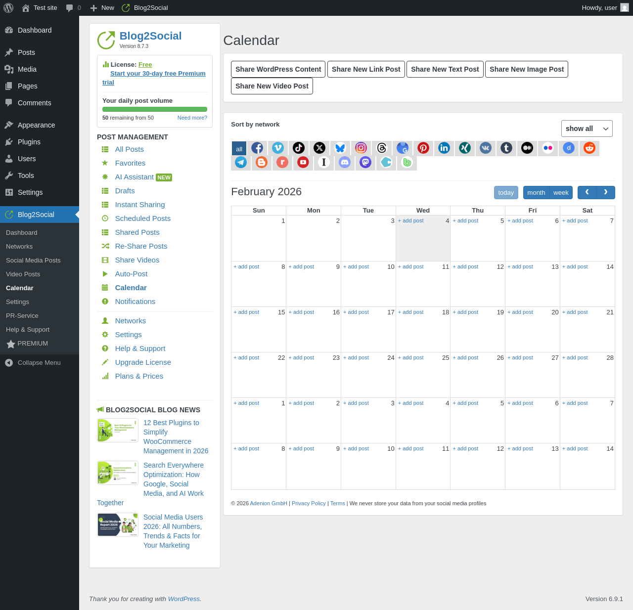The width and height of the screenshot is (633, 610).
Task: Go to next month in calendar
Action: coord(606,192)
